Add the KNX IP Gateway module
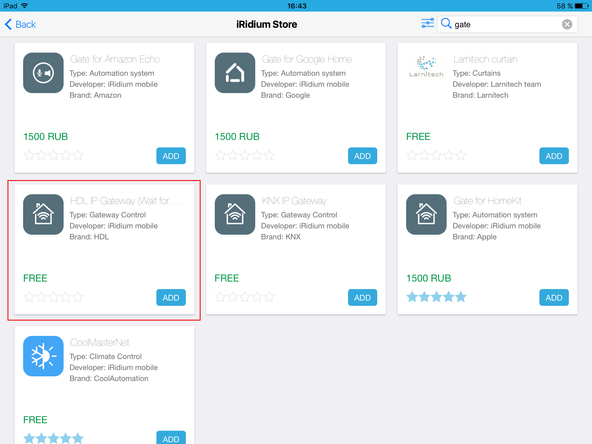Viewport: 592px width, 444px height. (362, 298)
